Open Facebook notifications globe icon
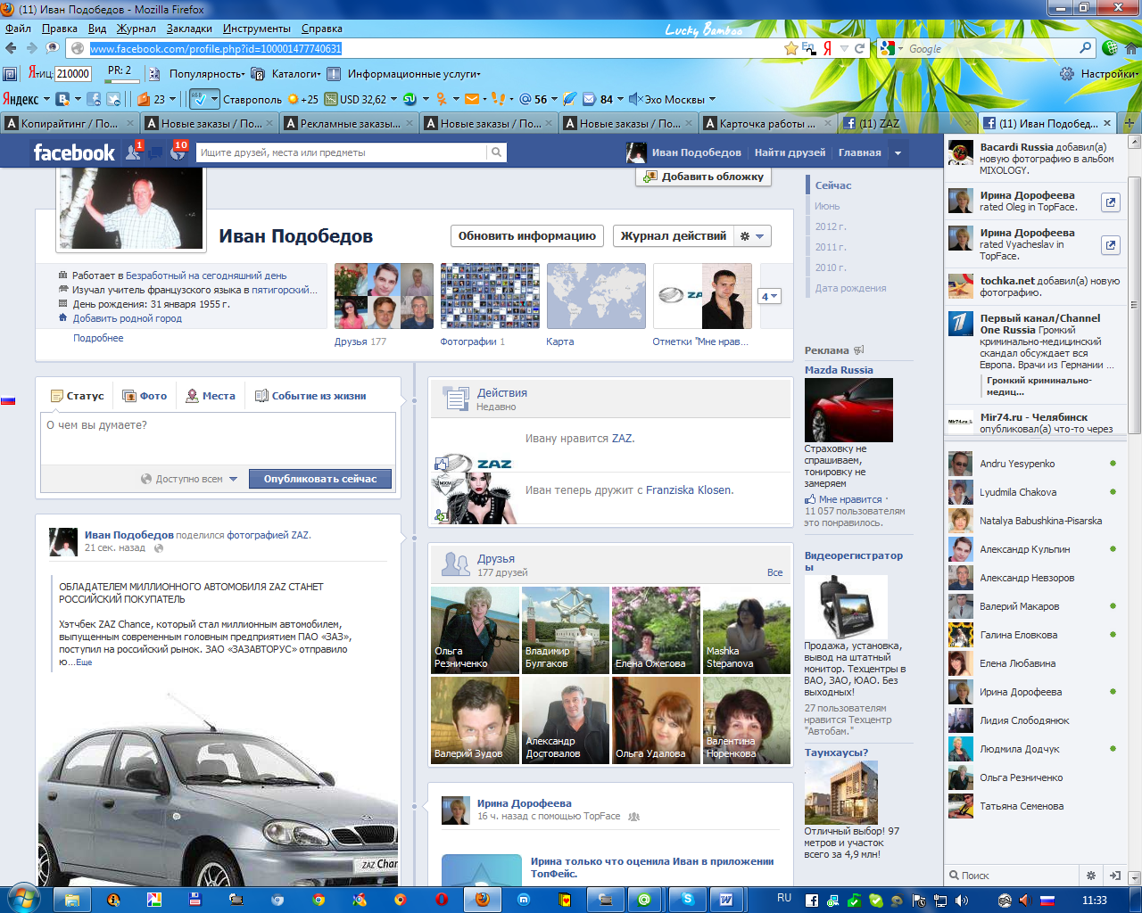 click(x=178, y=152)
